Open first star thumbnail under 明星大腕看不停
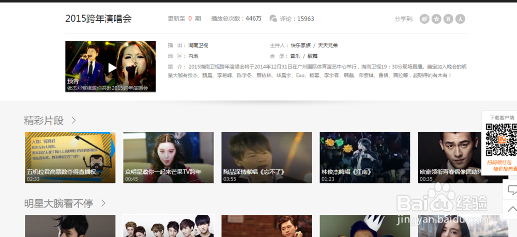Image resolution: width=517 pixels, height=237 pixels. [x=70, y=226]
